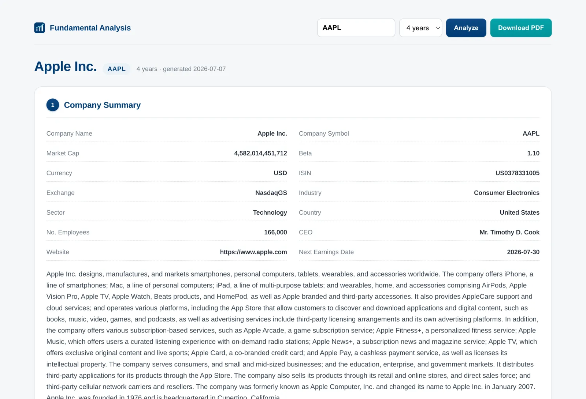This screenshot has height=399, width=586.
Task: Select the employee count 166,000
Action: (275, 232)
